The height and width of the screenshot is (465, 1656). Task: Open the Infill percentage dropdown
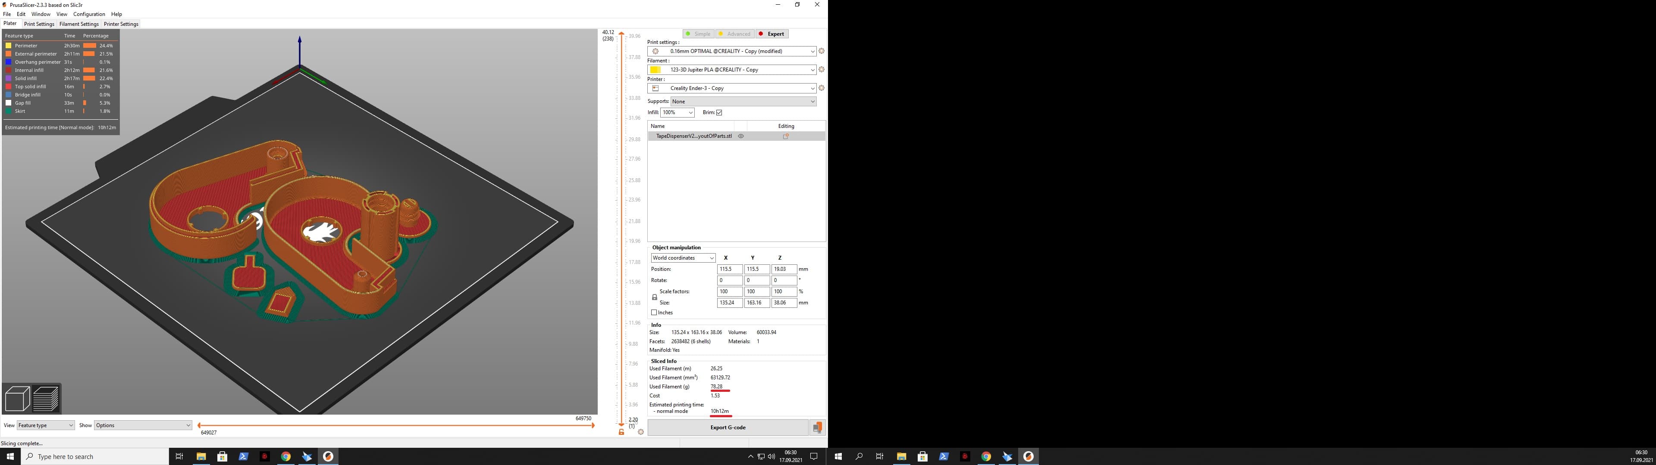[x=677, y=112]
